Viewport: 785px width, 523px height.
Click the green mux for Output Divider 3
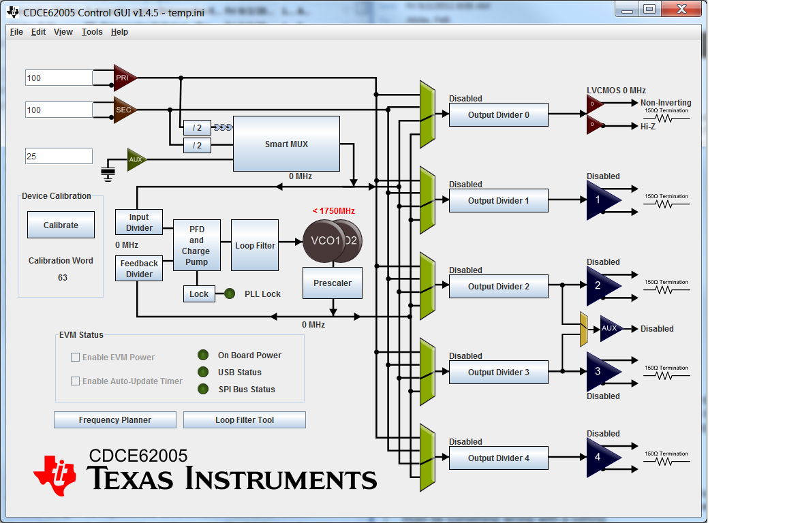tap(427, 371)
